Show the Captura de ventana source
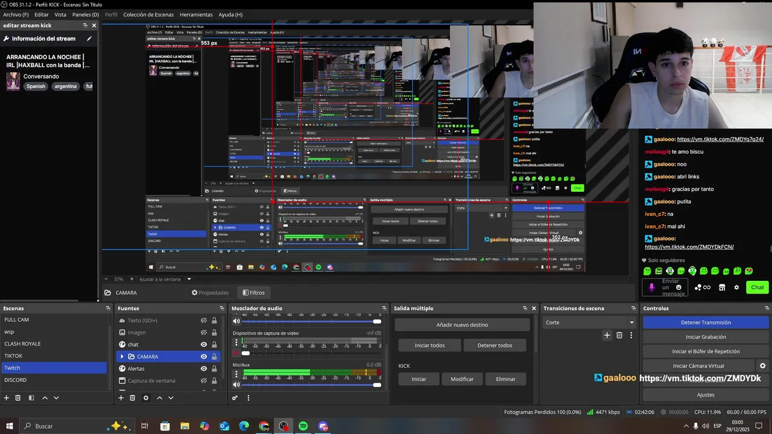Screen dimensions: 772x434 click(204, 381)
